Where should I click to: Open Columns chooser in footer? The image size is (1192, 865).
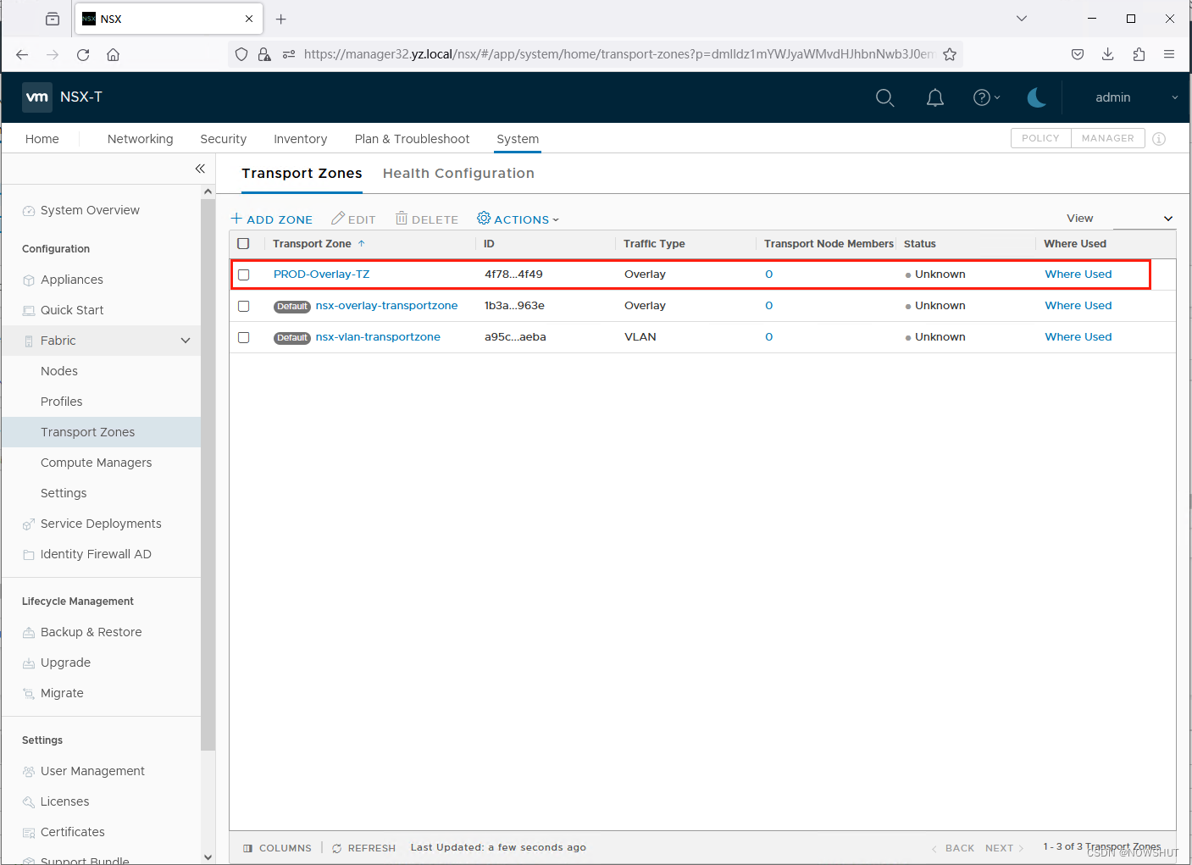click(277, 848)
